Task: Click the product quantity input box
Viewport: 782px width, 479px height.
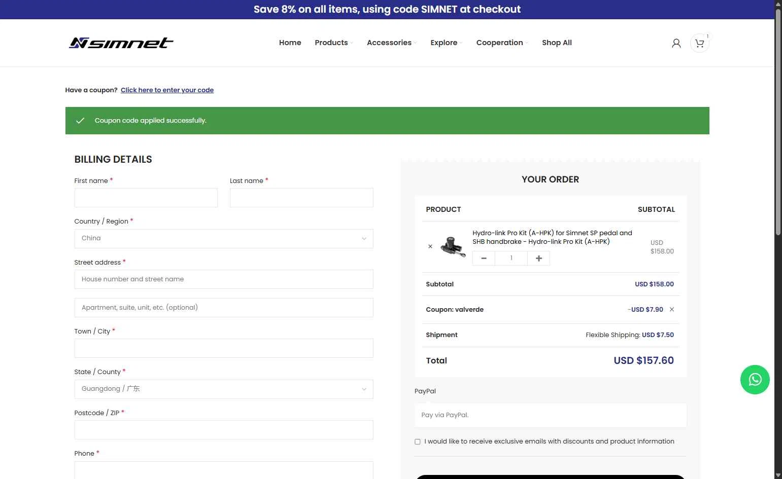Action: (512, 259)
